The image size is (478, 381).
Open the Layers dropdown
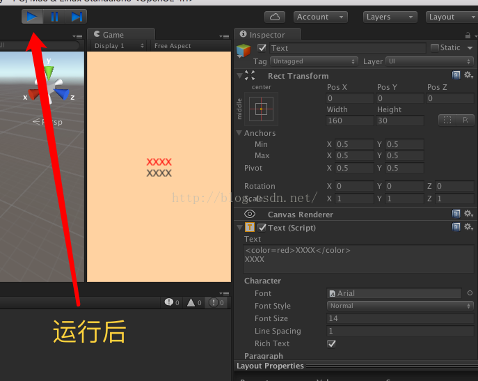pos(390,17)
